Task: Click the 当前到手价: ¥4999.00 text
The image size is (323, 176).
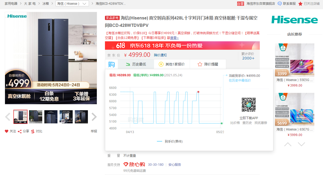Action: click(244, 76)
